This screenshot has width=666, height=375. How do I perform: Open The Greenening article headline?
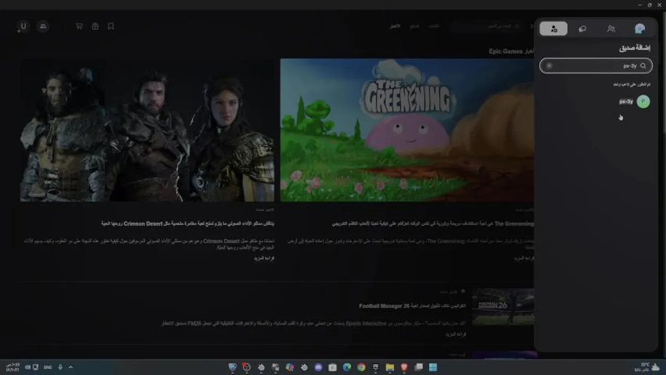click(433, 223)
